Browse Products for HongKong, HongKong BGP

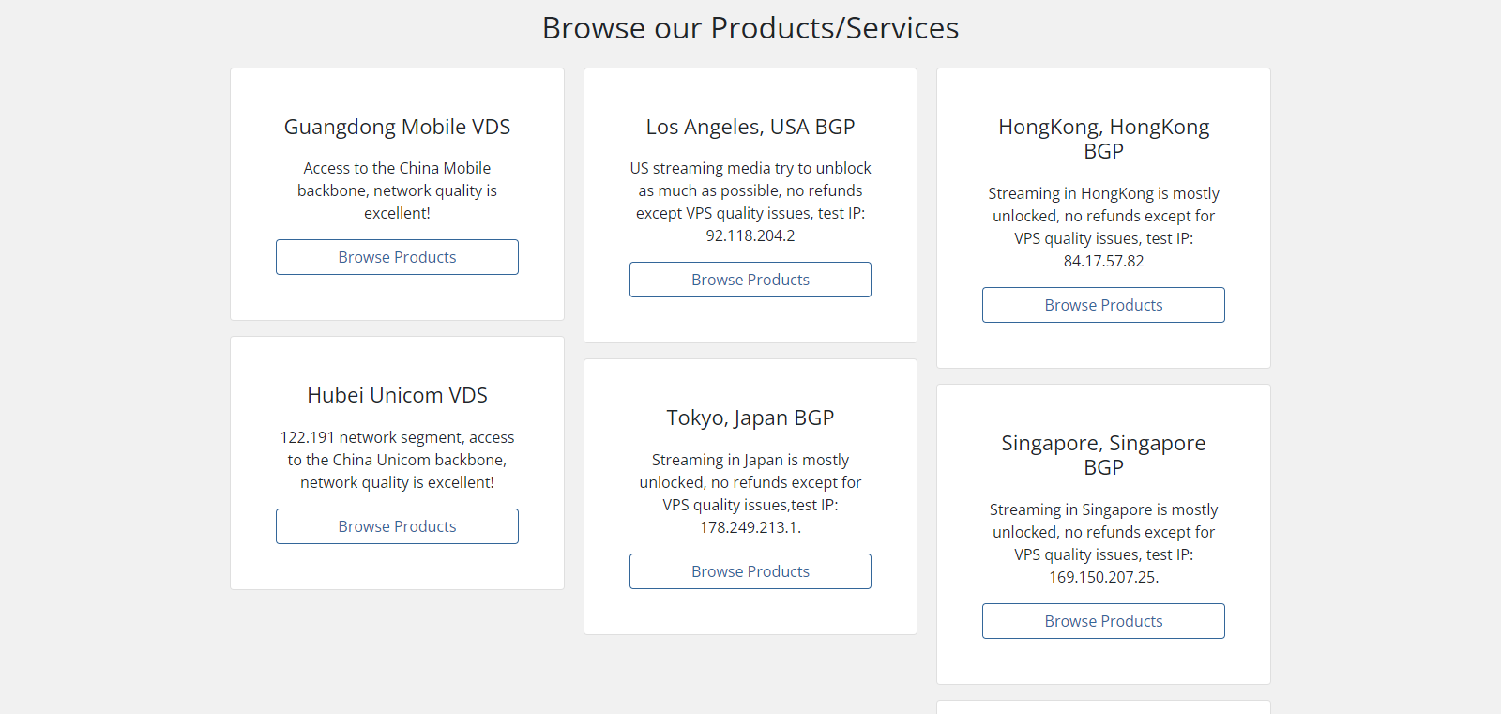click(1103, 305)
